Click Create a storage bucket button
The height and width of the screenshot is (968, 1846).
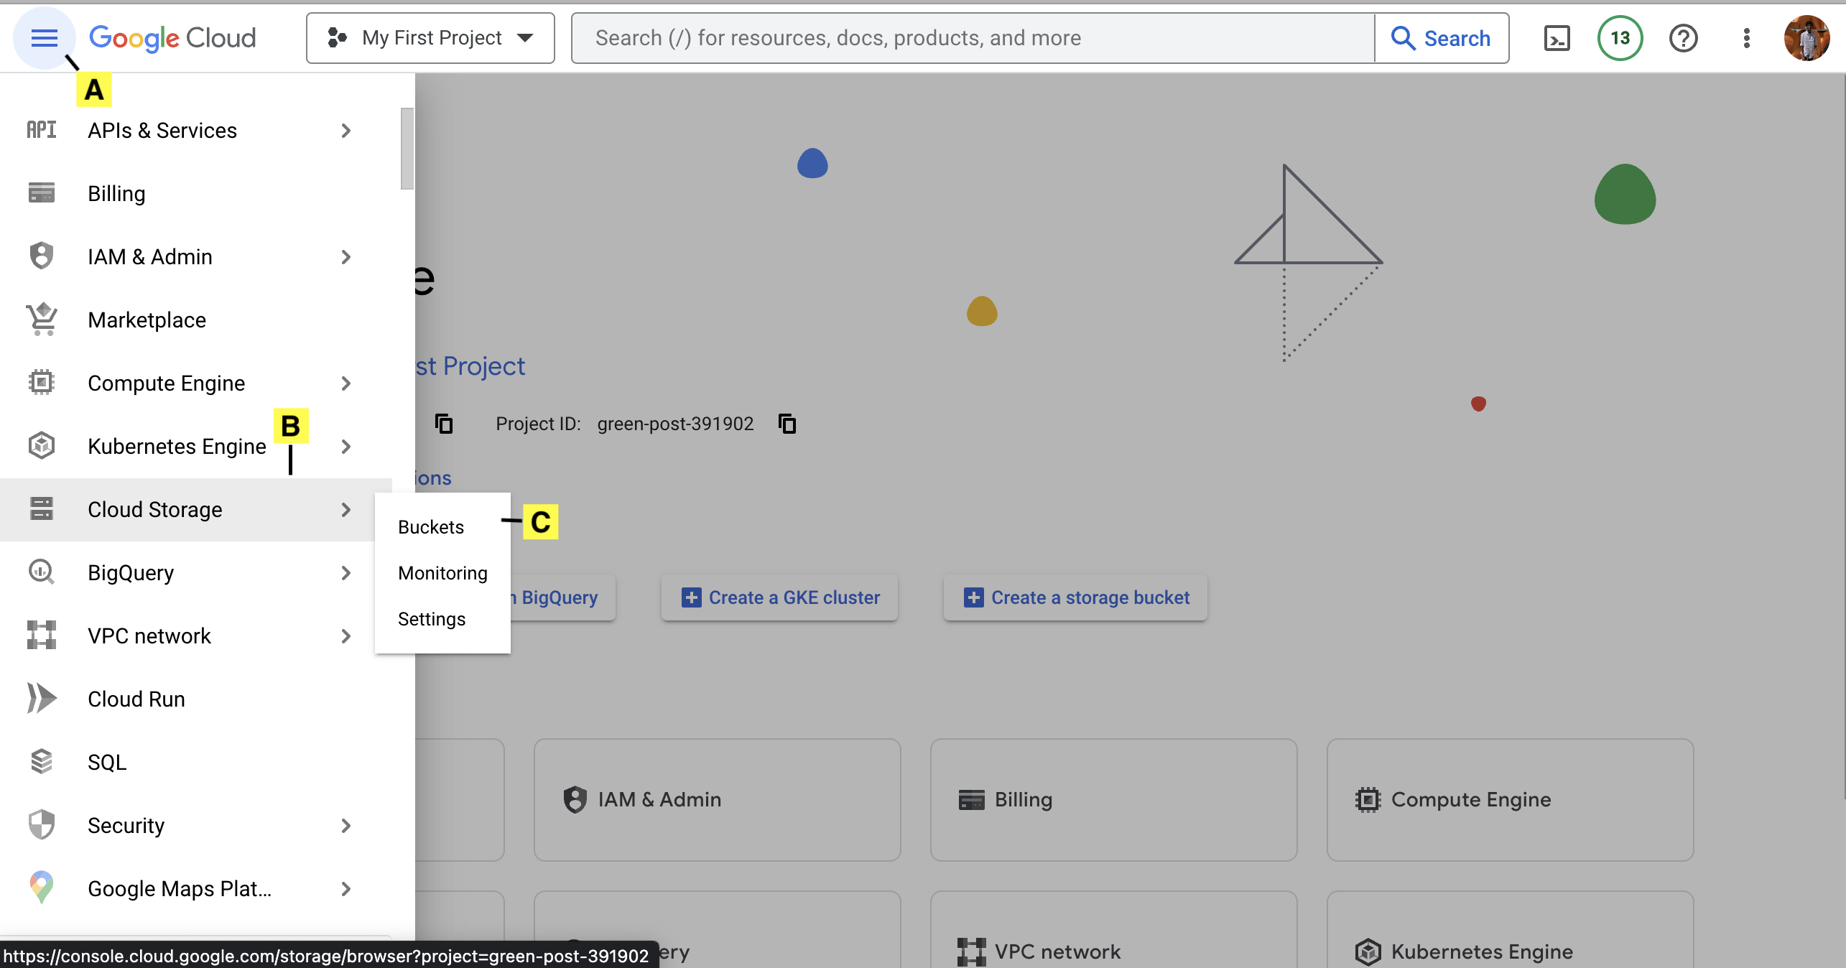(x=1075, y=597)
